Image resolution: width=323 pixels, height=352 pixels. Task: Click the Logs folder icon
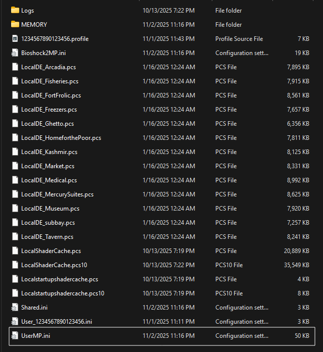pos(15,10)
